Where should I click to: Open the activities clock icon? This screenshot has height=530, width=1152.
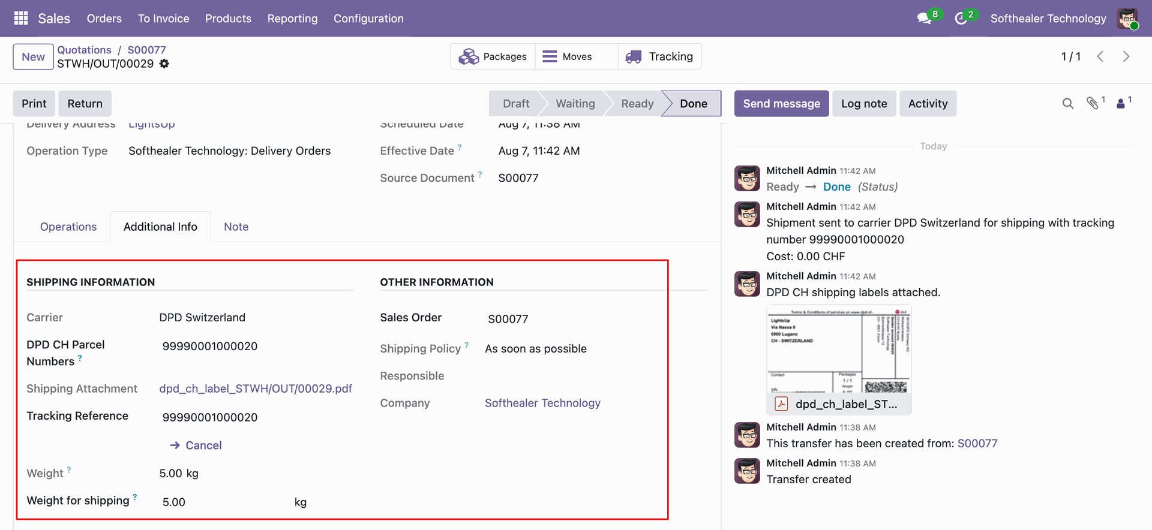pyautogui.click(x=961, y=19)
